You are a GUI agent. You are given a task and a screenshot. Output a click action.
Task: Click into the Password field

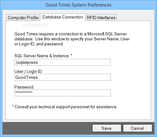coord(62,93)
